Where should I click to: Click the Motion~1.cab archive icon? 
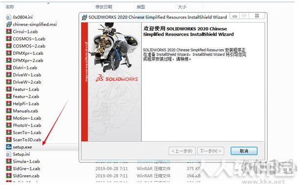(x=8, y=118)
